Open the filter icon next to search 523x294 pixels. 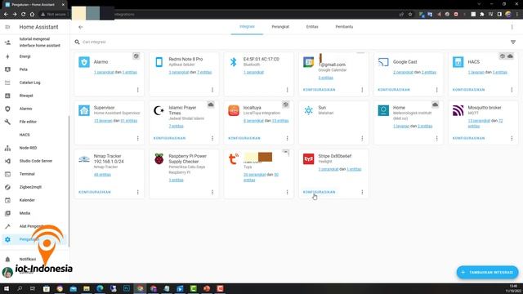(x=513, y=42)
